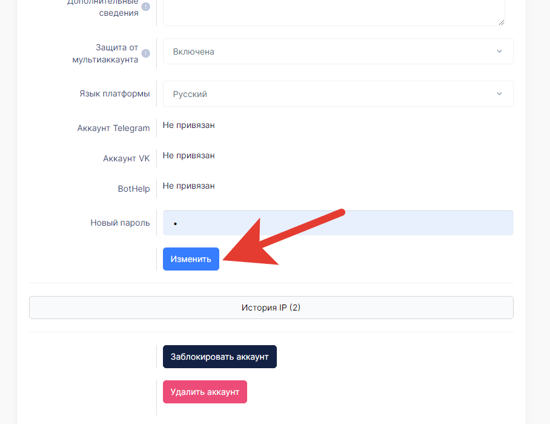This screenshot has height=424, width=550.
Task: Click the Аккаунт Telegram label
Action: (x=113, y=128)
